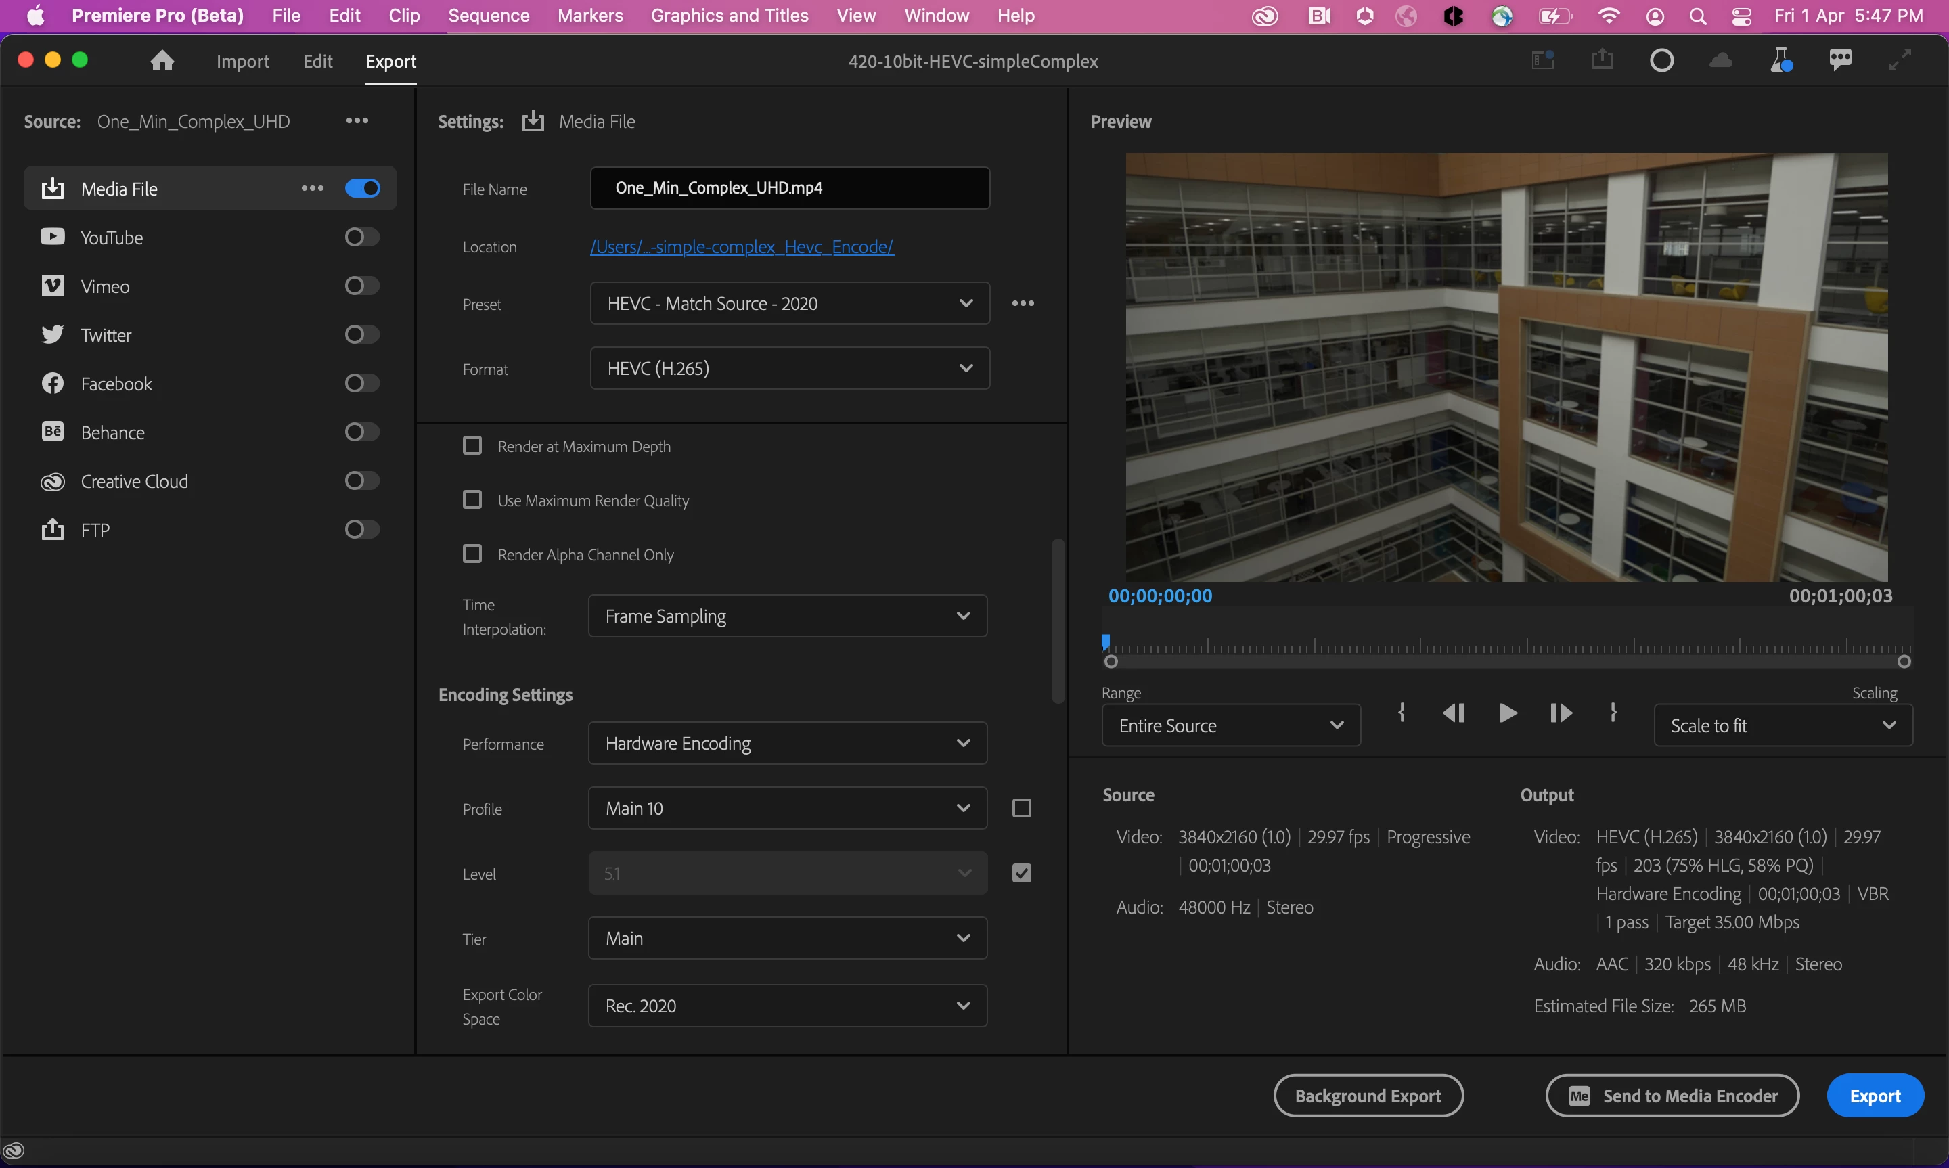Viewport: 1949px width, 1168px height.
Task: Click the Step Forward frame button
Action: click(x=1561, y=713)
